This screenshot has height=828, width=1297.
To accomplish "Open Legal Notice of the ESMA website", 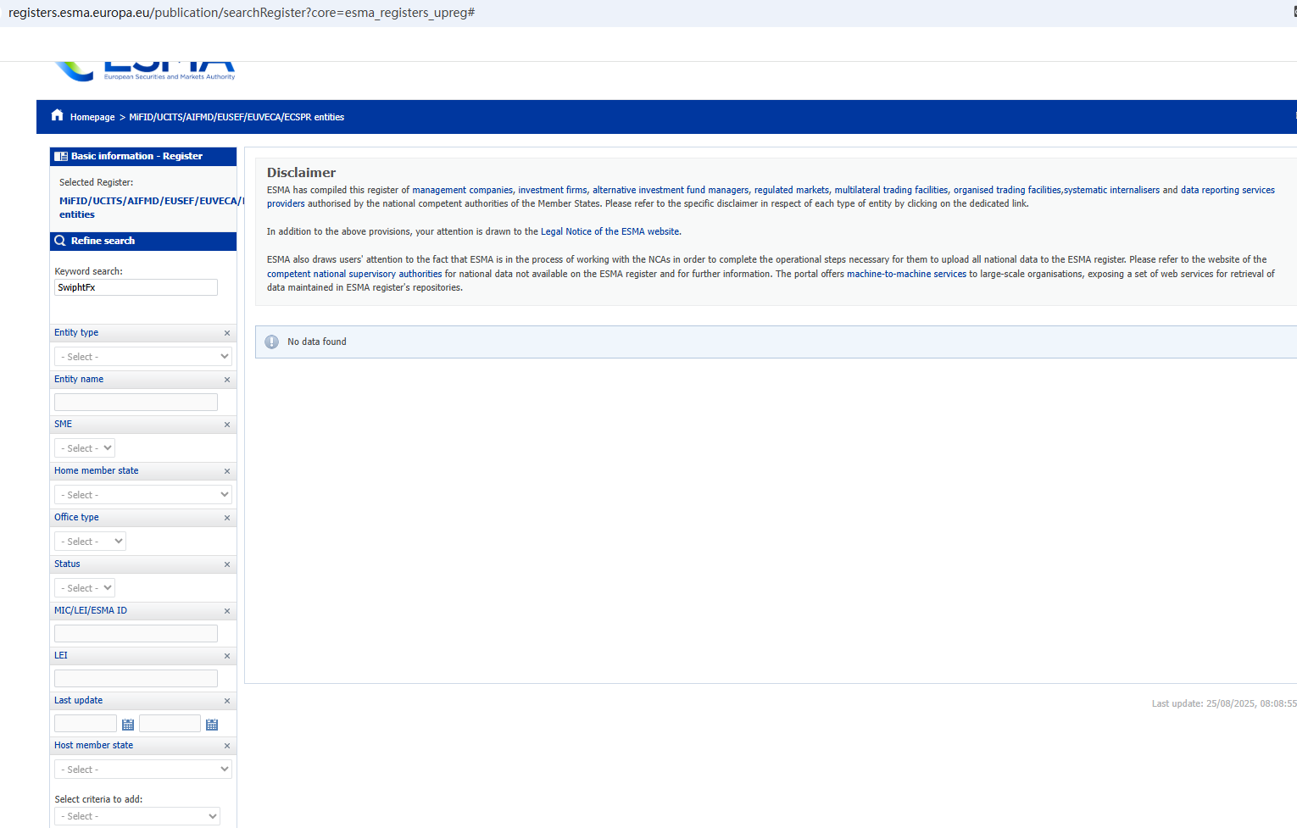I will pyautogui.click(x=610, y=231).
